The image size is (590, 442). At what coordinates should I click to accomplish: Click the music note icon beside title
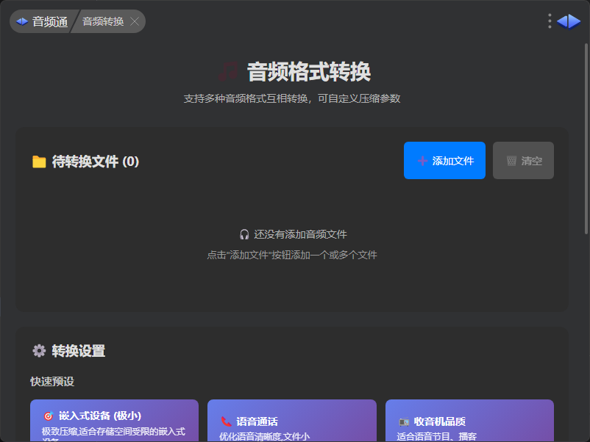[228, 71]
